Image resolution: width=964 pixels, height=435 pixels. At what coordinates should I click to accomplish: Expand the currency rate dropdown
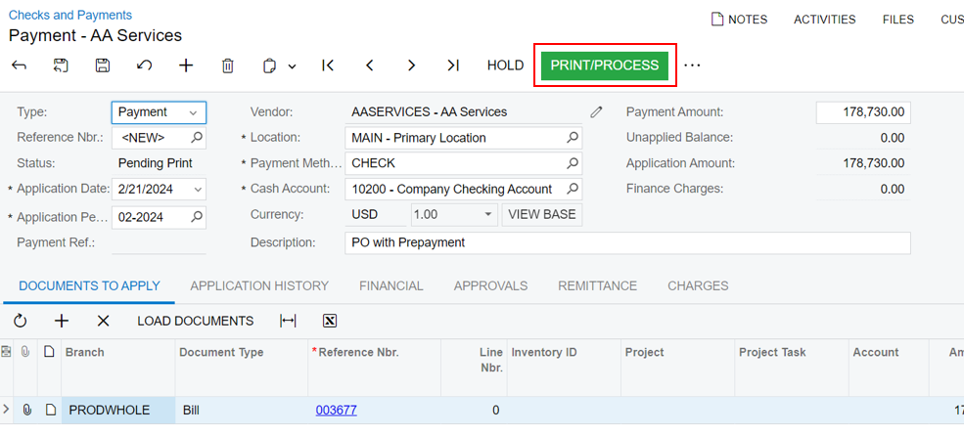487,214
